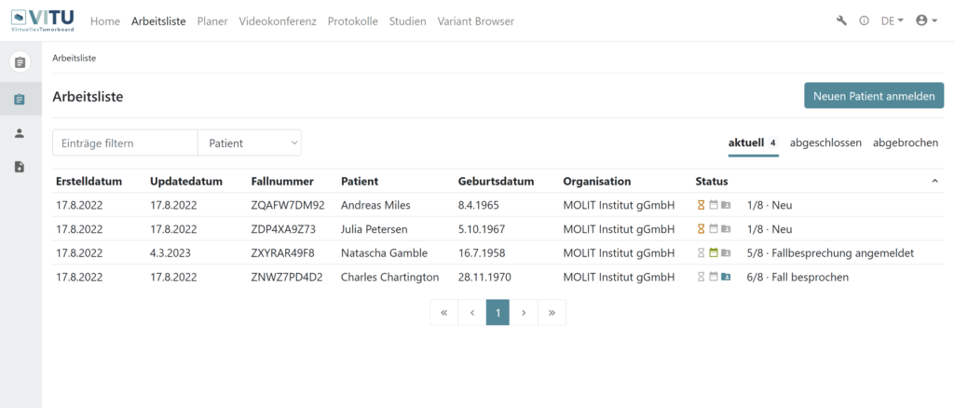Click the VITU logo

point(43,20)
